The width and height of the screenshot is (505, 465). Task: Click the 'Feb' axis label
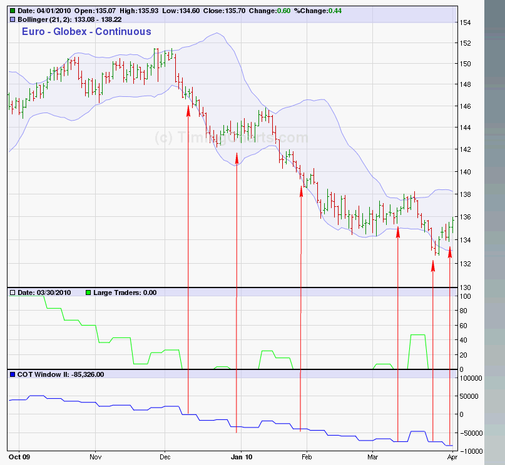[307, 457]
